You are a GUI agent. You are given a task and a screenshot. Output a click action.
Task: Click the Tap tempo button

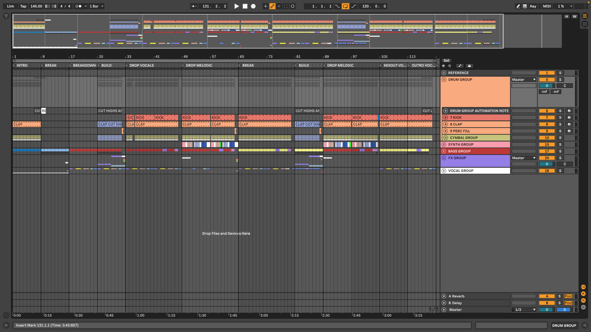tap(23, 6)
